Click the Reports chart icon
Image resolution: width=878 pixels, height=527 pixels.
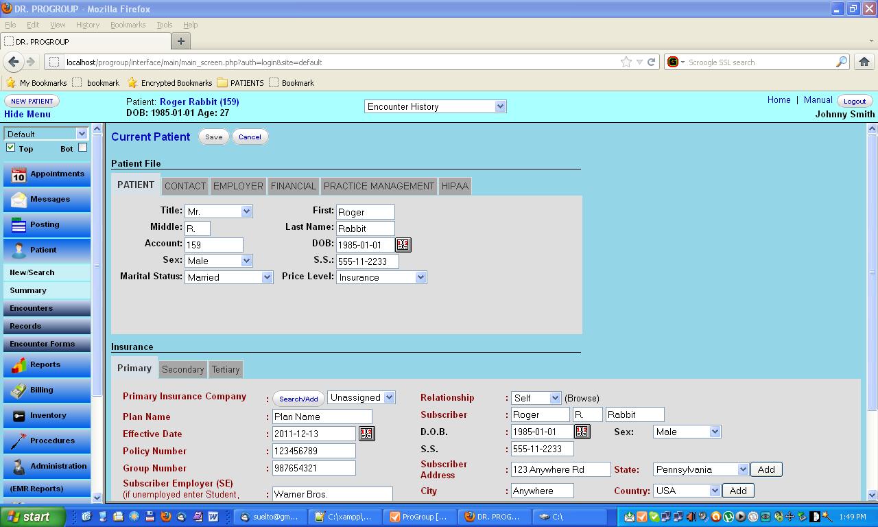19,365
